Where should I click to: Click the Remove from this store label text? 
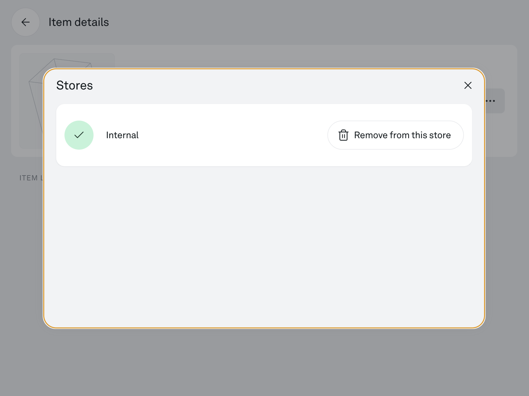coord(402,135)
